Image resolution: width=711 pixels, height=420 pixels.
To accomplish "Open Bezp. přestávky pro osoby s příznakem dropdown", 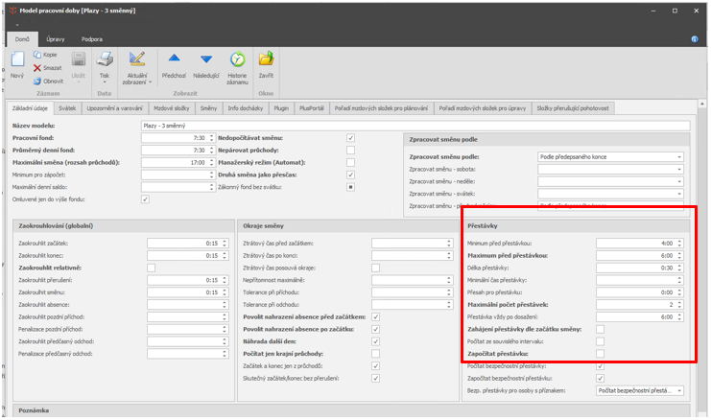I will click(x=679, y=390).
